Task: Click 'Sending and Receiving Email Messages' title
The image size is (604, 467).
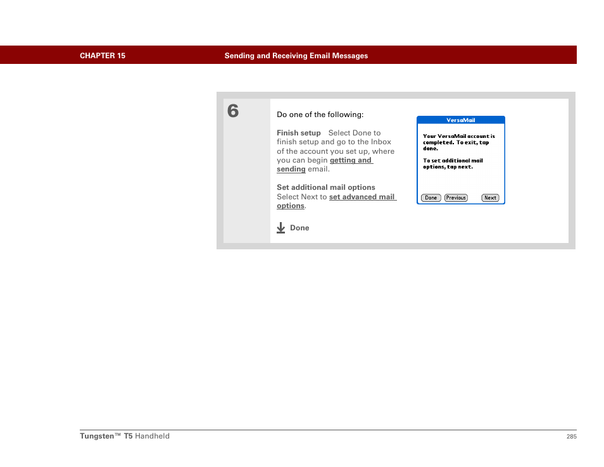Action: (x=296, y=56)
